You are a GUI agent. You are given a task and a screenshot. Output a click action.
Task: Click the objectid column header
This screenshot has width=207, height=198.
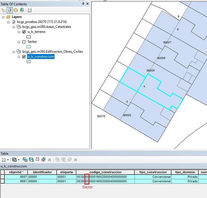(16, 172)
